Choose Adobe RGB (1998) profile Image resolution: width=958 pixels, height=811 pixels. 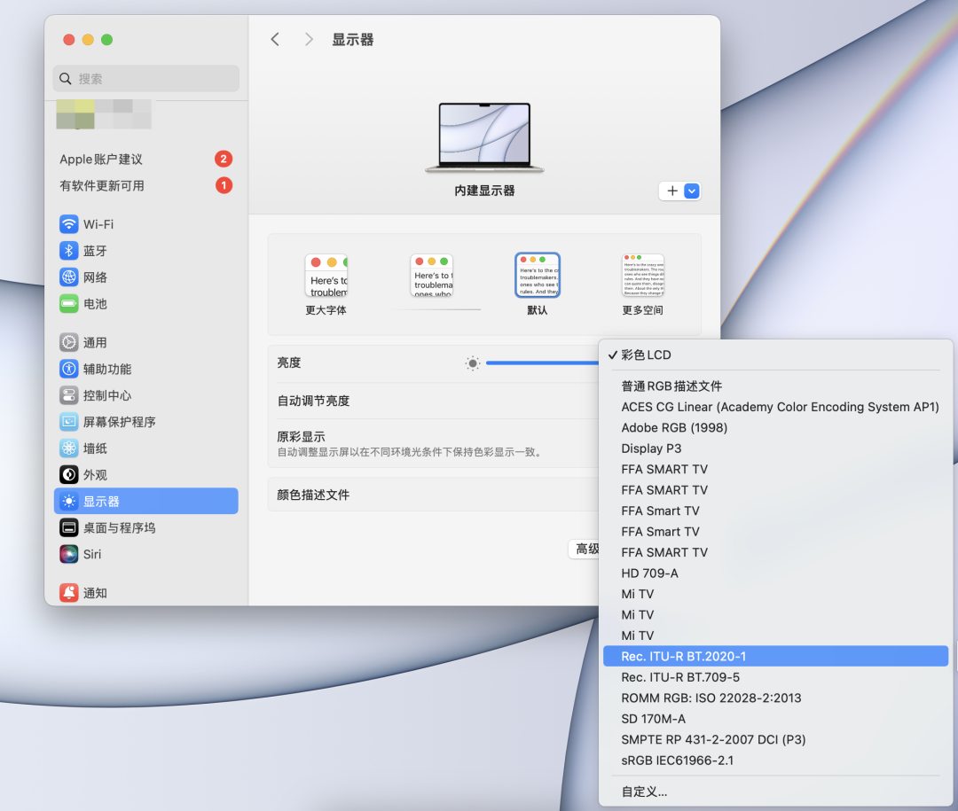coord(775,427)
